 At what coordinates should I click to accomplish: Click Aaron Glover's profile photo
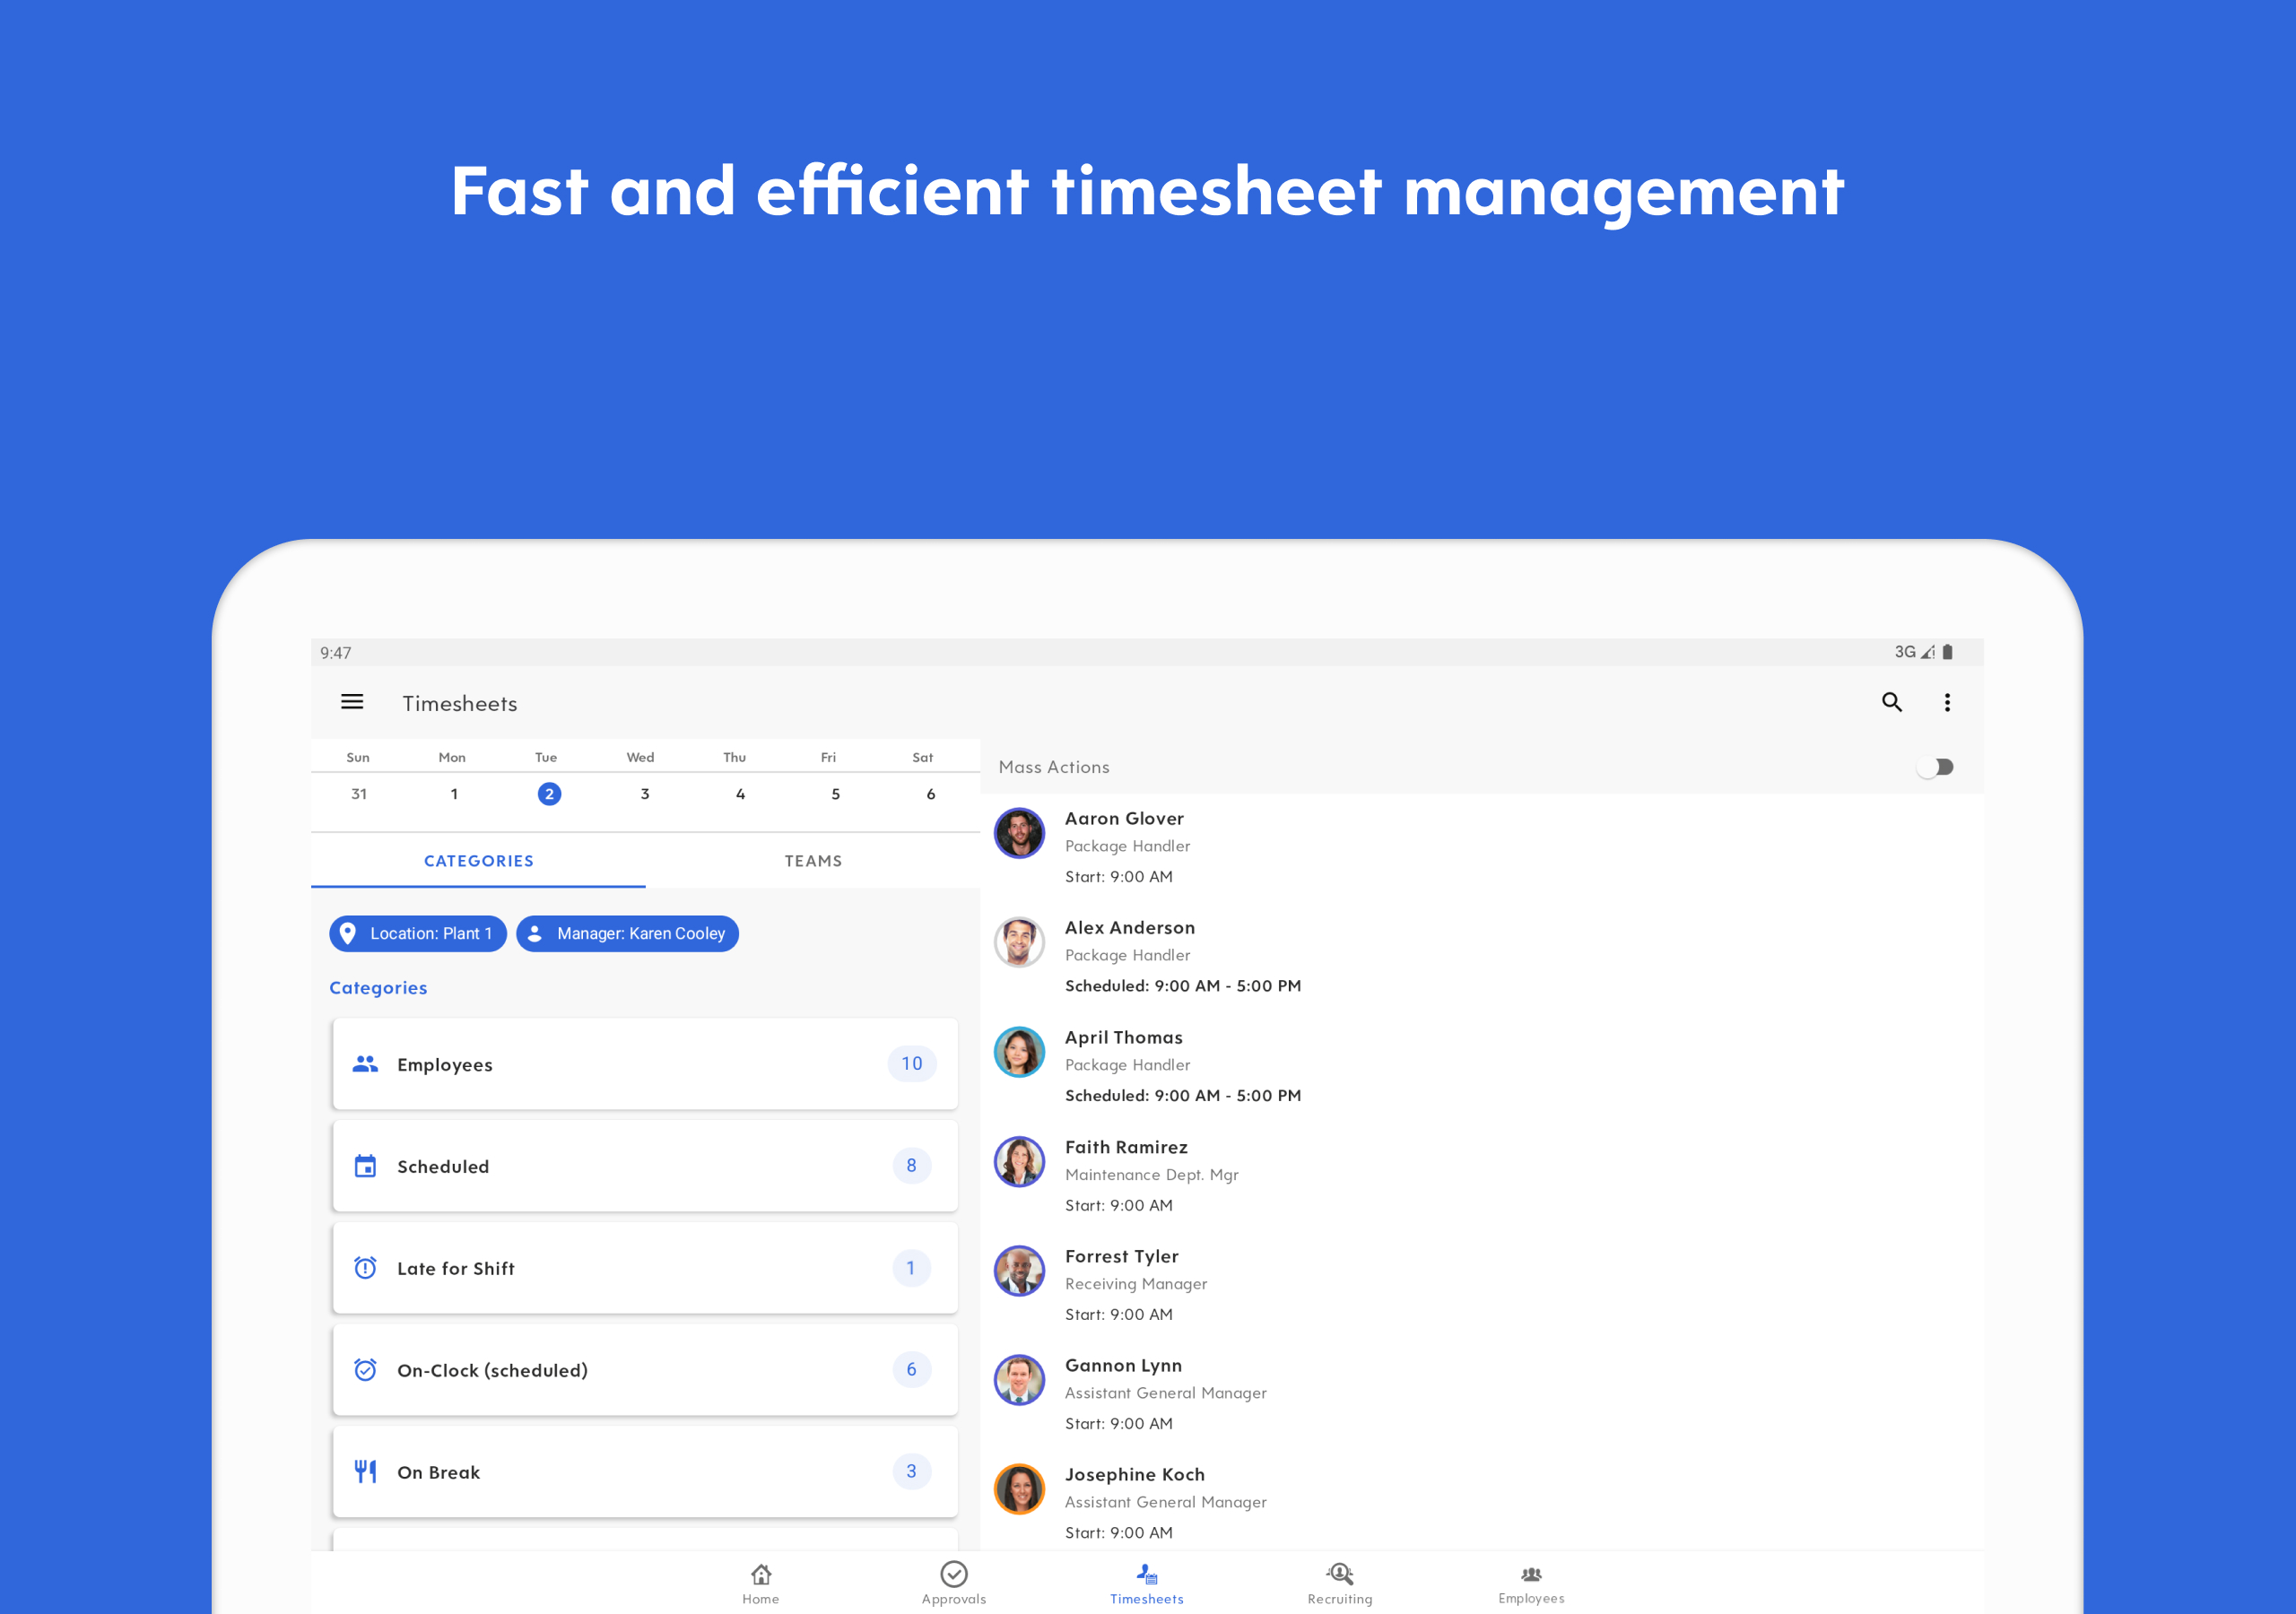coord(1018,833)
